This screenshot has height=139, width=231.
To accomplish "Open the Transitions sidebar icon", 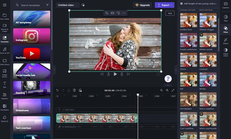I will [x=4, y=107].
